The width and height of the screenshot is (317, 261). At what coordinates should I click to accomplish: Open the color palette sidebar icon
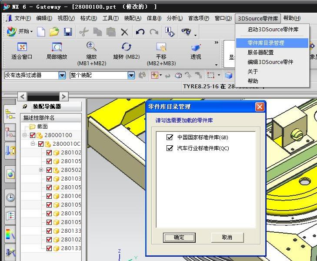tap(10, 234)
